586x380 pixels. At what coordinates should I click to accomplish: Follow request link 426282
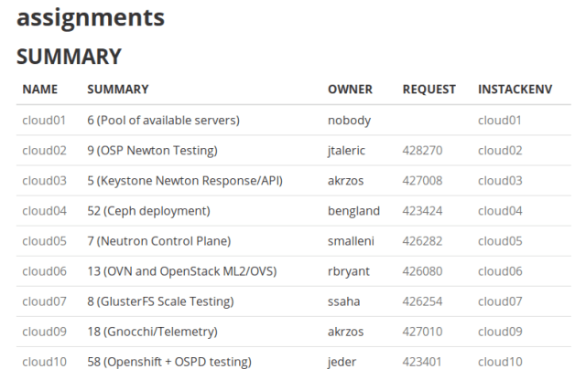click(422, 241)
